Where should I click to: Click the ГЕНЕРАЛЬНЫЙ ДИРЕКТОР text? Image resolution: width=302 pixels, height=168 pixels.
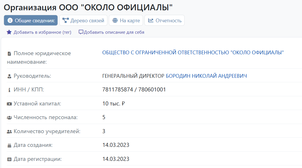click(x=133, y=76)
